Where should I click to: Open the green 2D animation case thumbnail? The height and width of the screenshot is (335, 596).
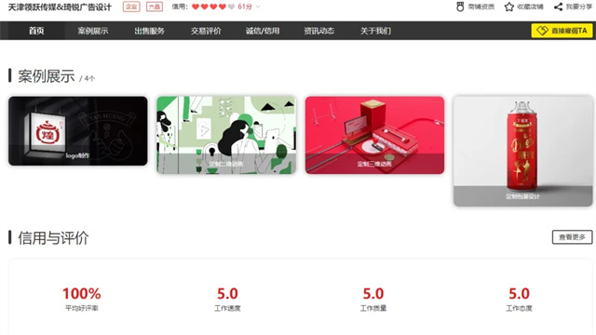click(226, 135)
